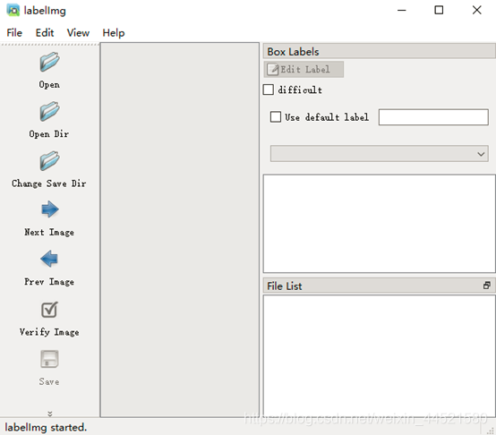
Task: Go to Prev Image arrow
Action: click(49, 259)
